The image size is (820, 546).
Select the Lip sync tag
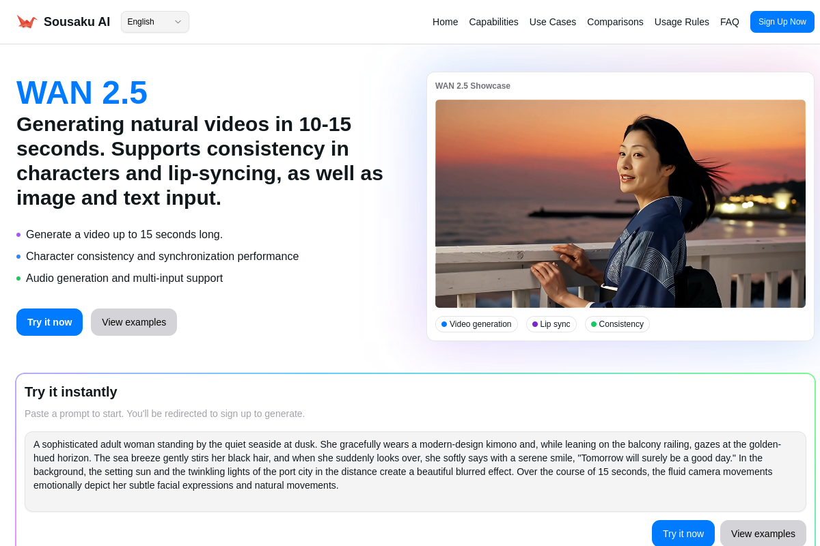tap(551, 324)
